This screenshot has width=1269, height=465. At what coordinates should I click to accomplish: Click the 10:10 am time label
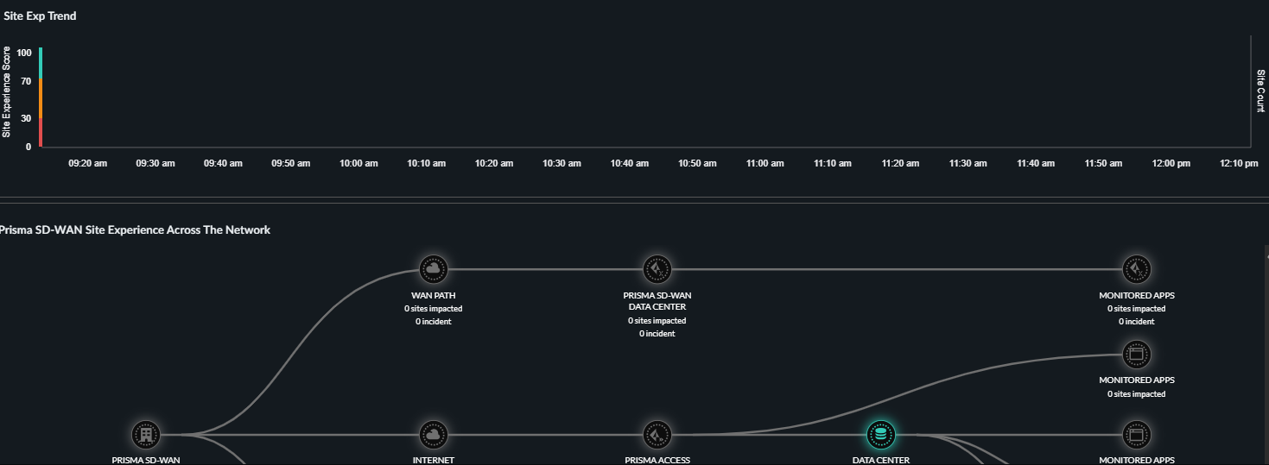(427, 163)
